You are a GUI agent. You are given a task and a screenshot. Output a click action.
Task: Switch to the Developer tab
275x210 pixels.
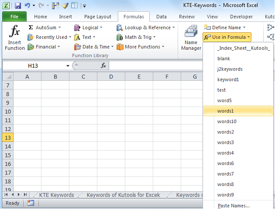click(x=241, y=17)
